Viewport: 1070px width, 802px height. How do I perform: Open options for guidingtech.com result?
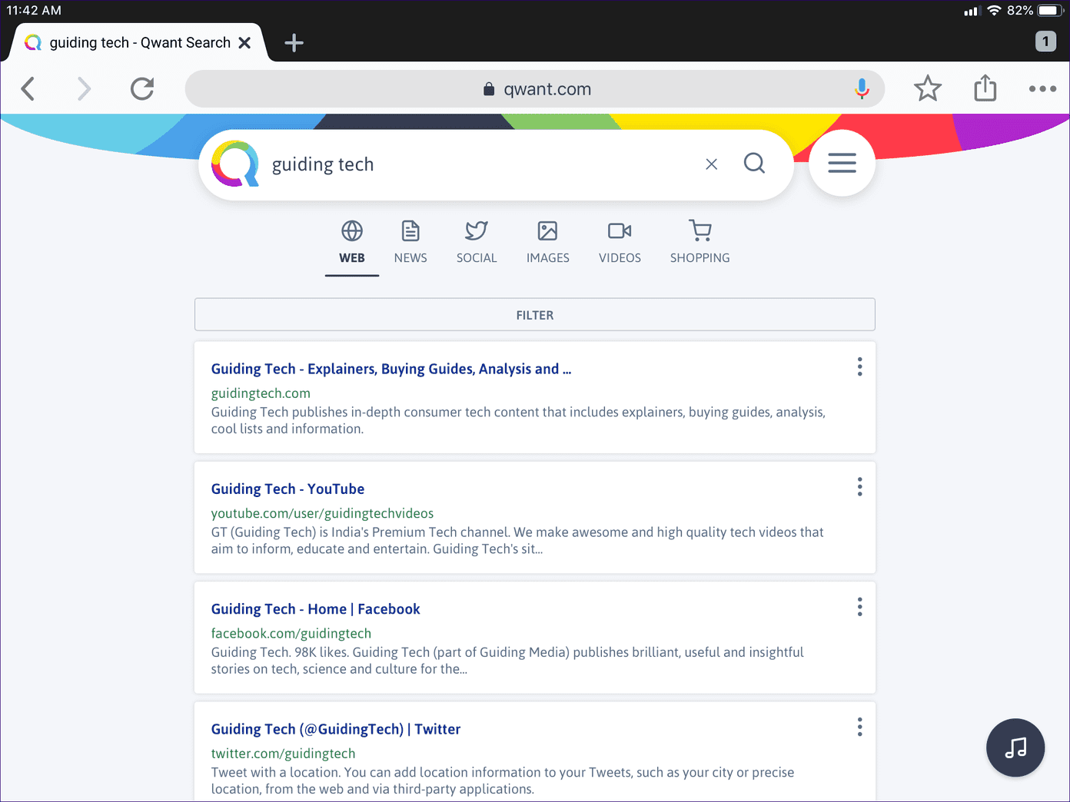click(859, 367)
